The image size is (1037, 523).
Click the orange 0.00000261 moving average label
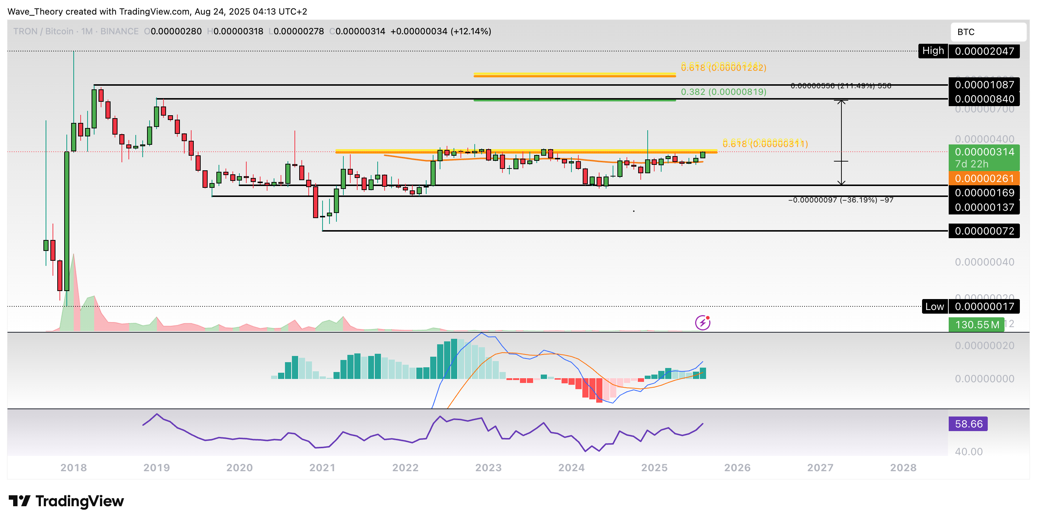tap(984, 178)
